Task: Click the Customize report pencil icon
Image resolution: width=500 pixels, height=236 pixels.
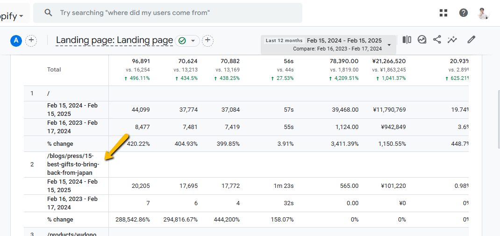Action: pyautogui.click(x=471, y=40)
